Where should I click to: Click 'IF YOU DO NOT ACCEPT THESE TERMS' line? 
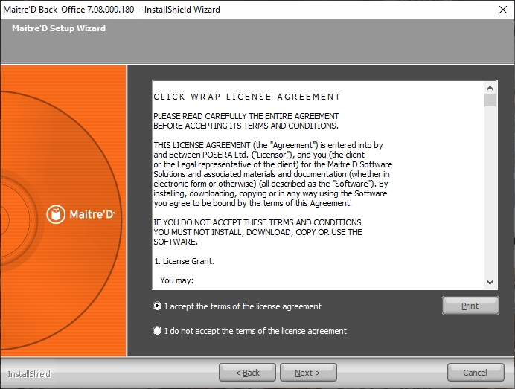(x=257, y=222)
